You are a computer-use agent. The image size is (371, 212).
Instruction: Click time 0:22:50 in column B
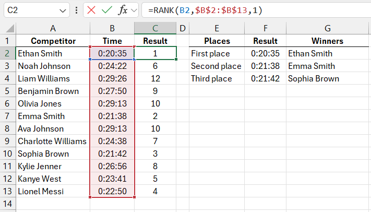(112, 191)
